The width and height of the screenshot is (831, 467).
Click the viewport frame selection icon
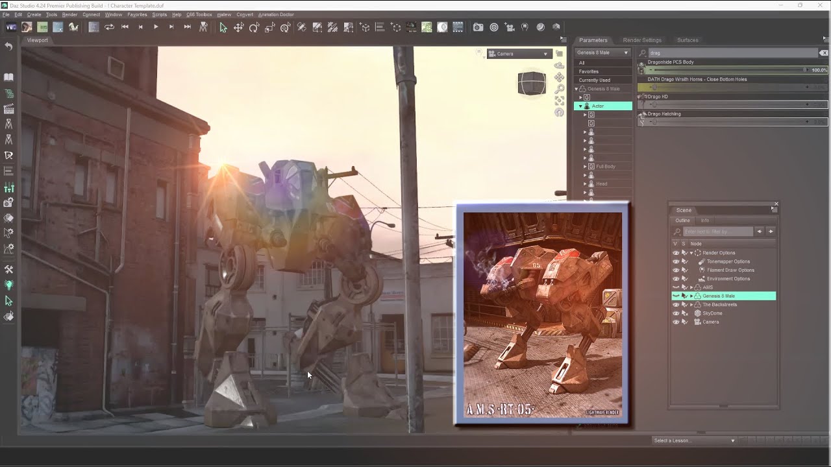pos(559,101)
